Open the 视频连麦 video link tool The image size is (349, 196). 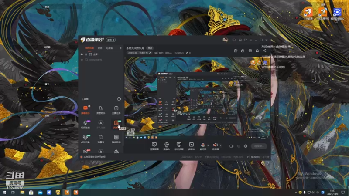[x=86, y=125]
